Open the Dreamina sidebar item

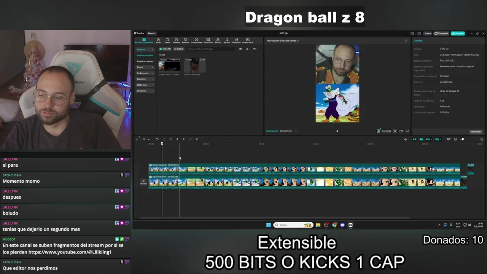(x=145, y=91)
